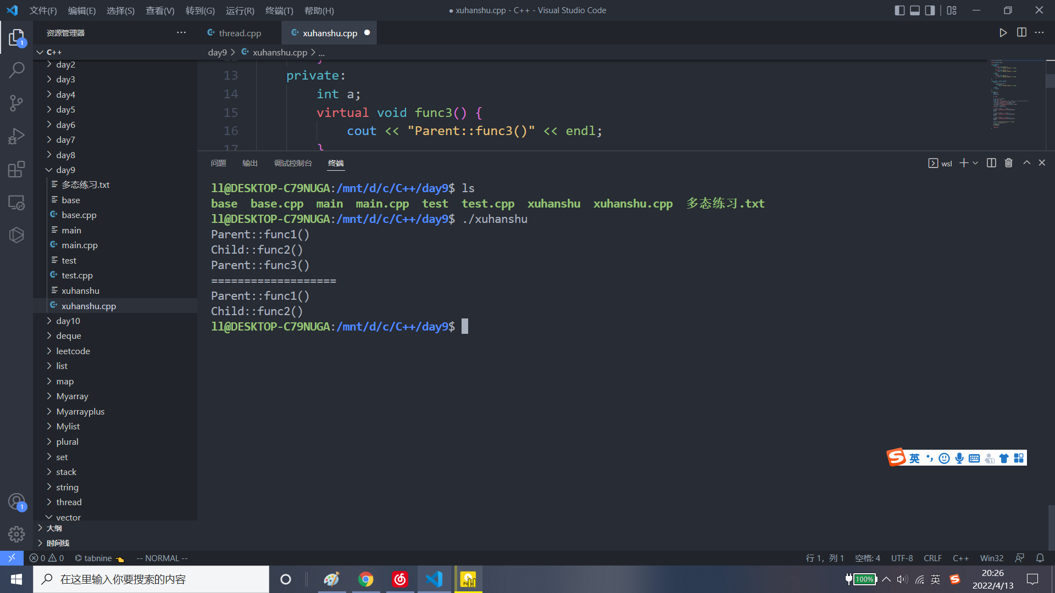The height and width of the screenshot is (593, 1055).
Task: Open the Source Control view
Action: point(16,103)
